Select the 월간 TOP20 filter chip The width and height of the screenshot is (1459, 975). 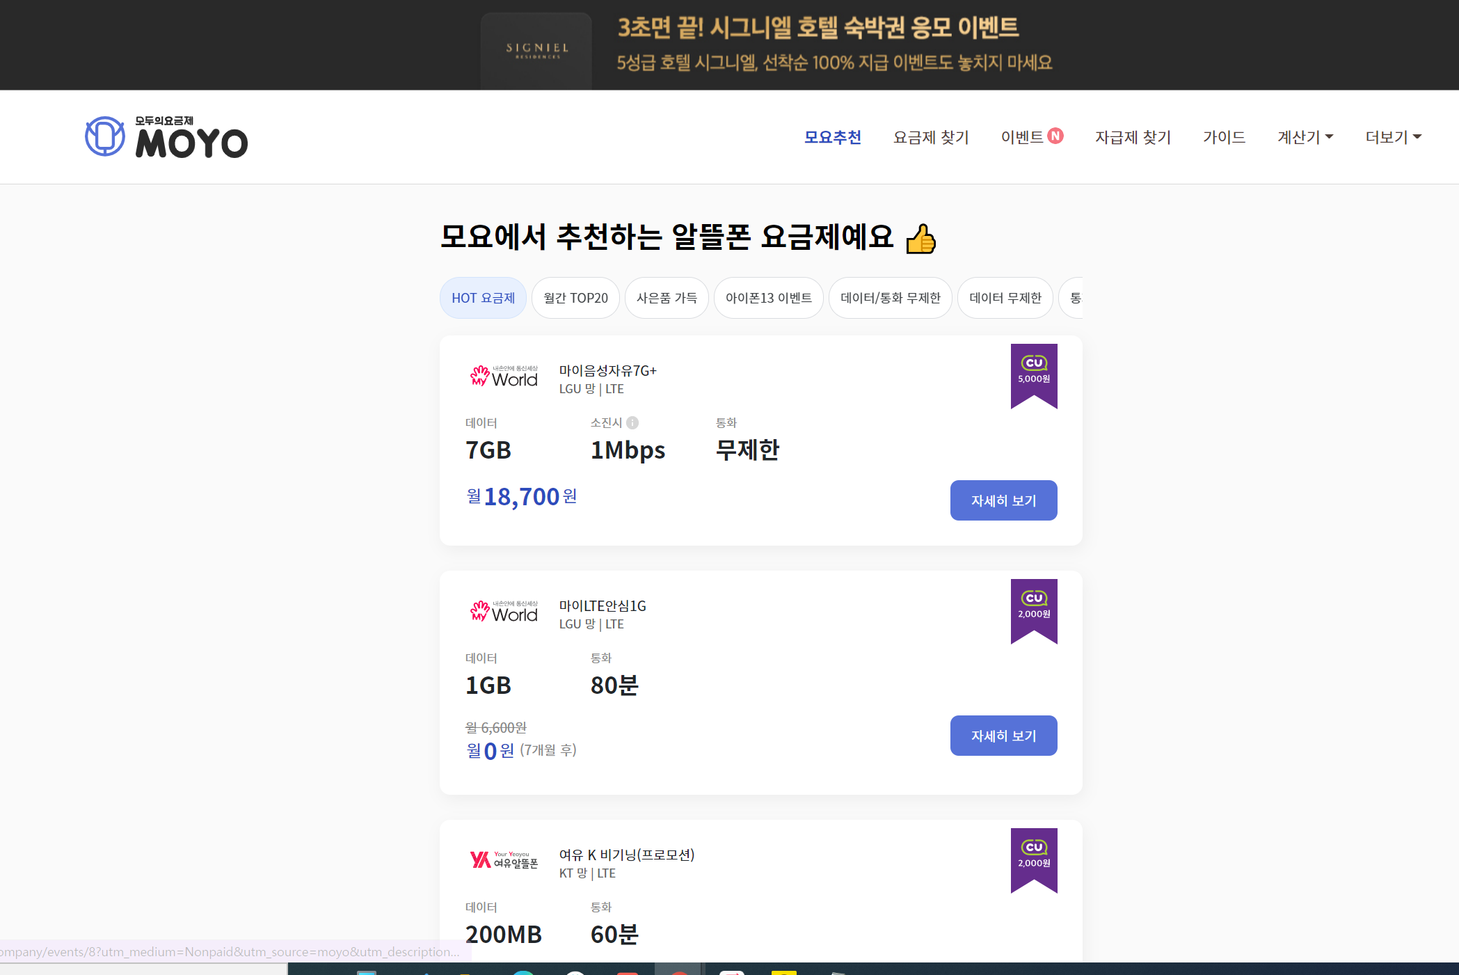[x=575, y=298]
